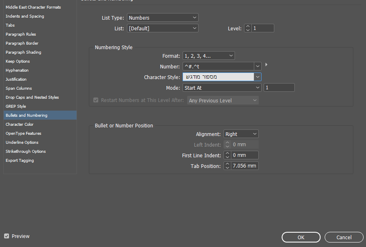Screen dimensions: 366x247
Task: Change the Alignment dropdown set to Right
Action: pos(241,134)
